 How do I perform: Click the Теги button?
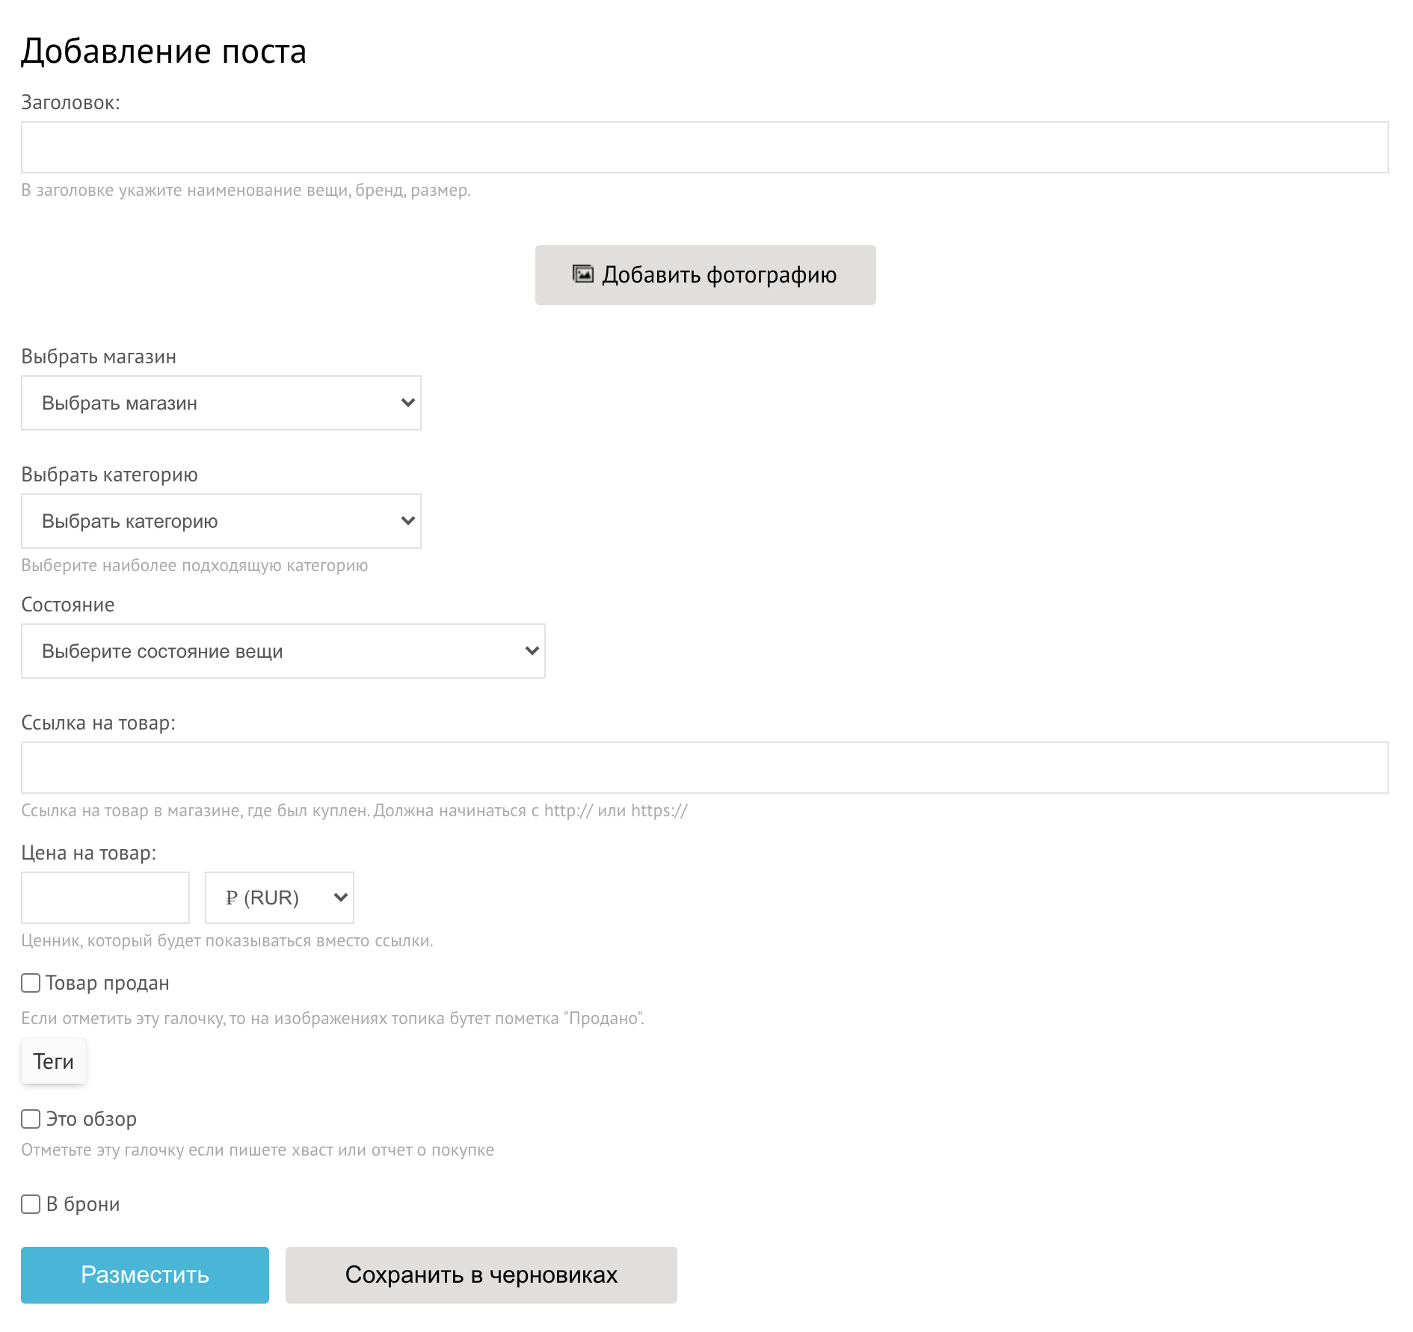pos(54,1061)
